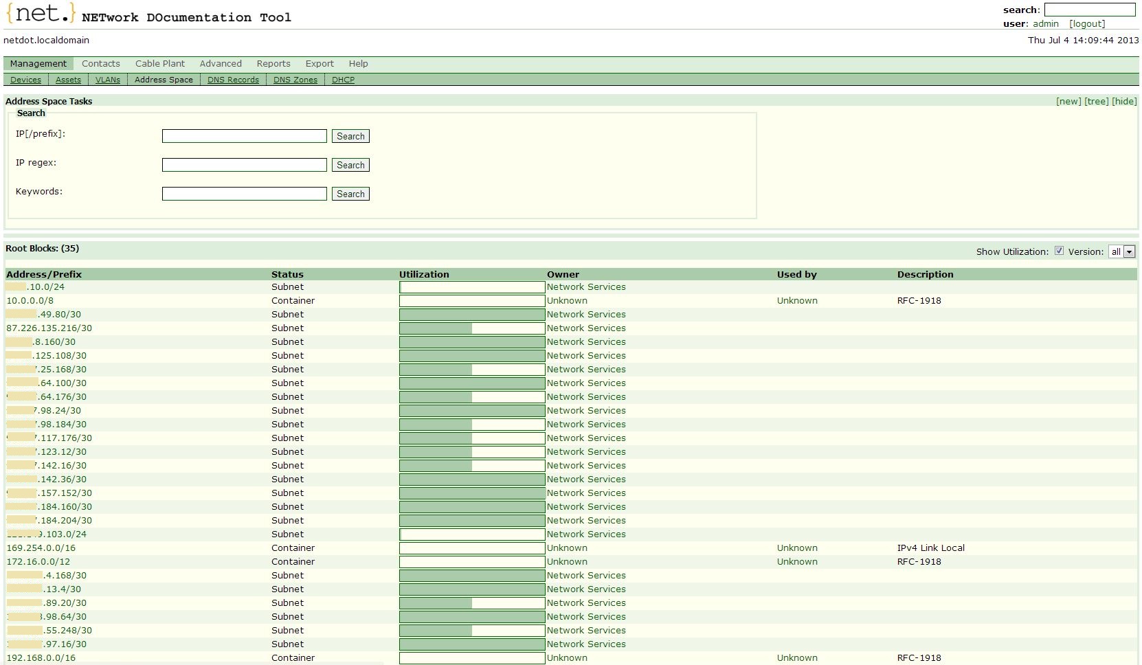Open the Advanced menu
This screenshot has height=665, width=1142.
pyautogui.click(x=221, y=63)
